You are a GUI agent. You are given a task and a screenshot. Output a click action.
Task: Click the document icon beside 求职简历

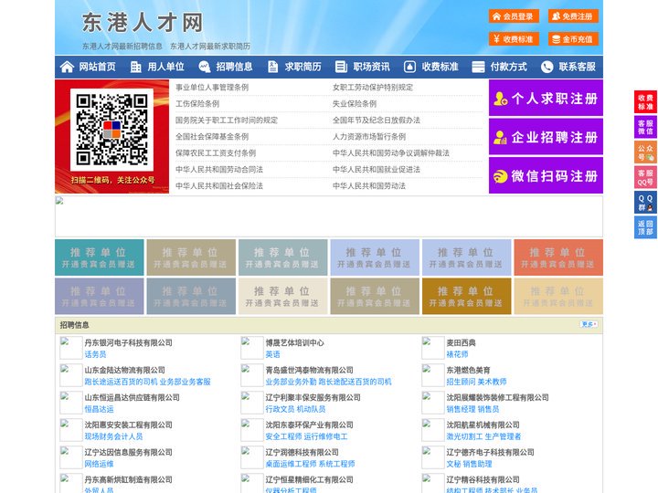click(x=272, y=67)
